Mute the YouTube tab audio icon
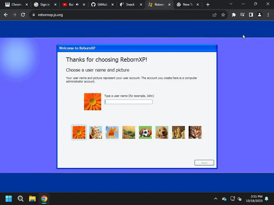Screen dimensions: 274x205 click(x=77, y=5)
